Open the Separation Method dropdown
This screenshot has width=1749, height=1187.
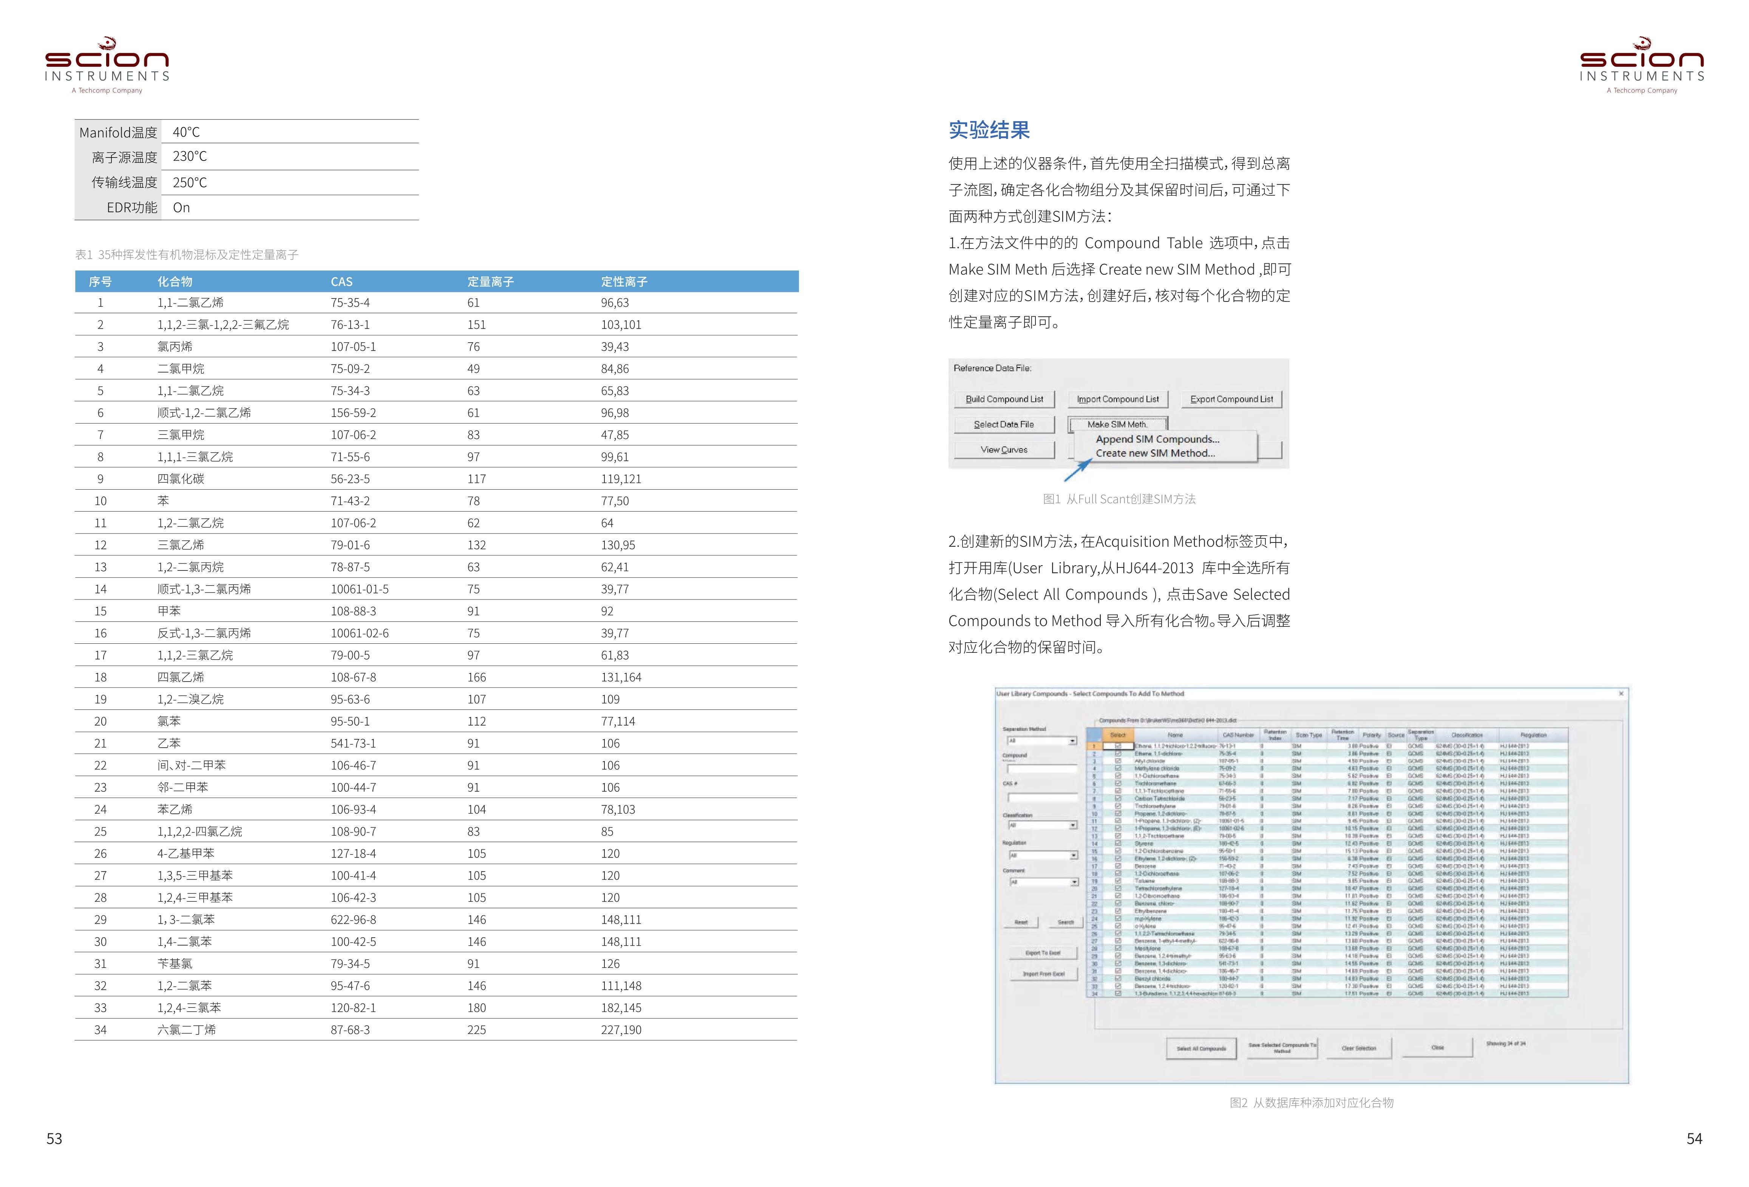coord(1041,741)
